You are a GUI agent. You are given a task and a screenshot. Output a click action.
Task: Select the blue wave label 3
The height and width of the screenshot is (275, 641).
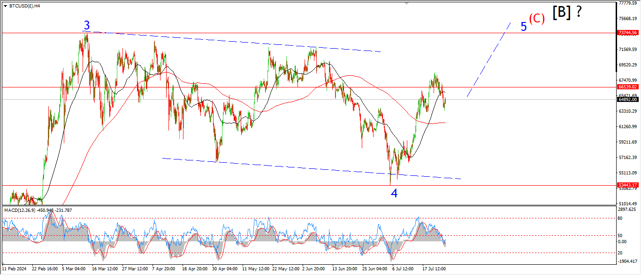(x=87, y=25)
